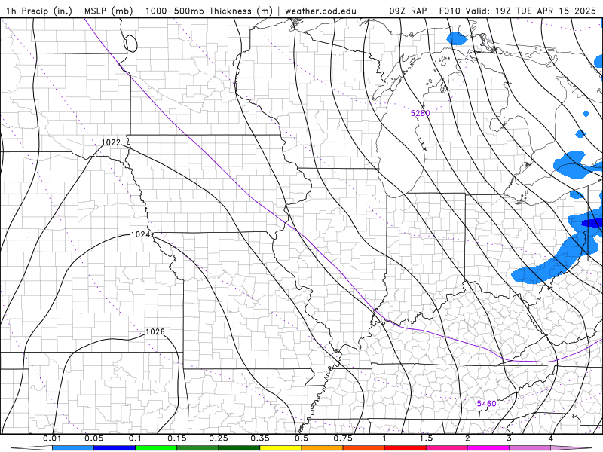603x452 pixels.
Task: Click the 'F010 Valid: 19Z TUE APR 15 2025' text
Action: click(517, 11)
